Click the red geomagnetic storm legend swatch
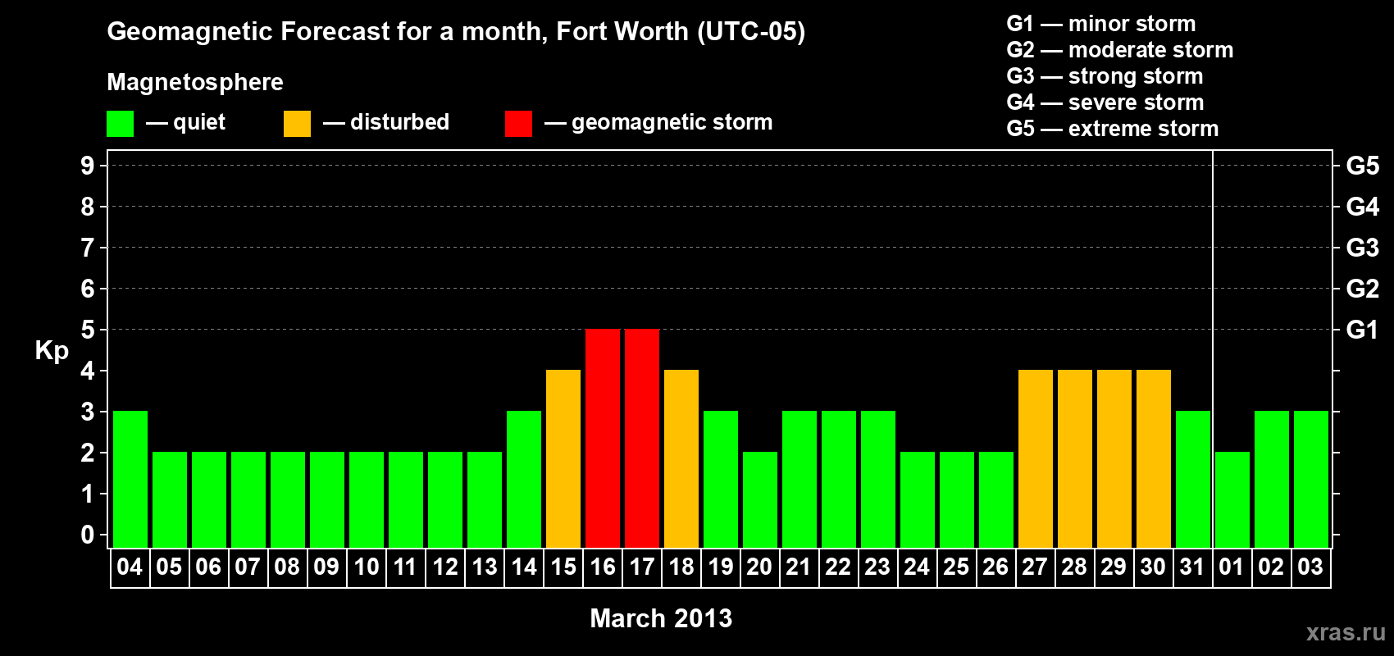 tap(518, 124)
